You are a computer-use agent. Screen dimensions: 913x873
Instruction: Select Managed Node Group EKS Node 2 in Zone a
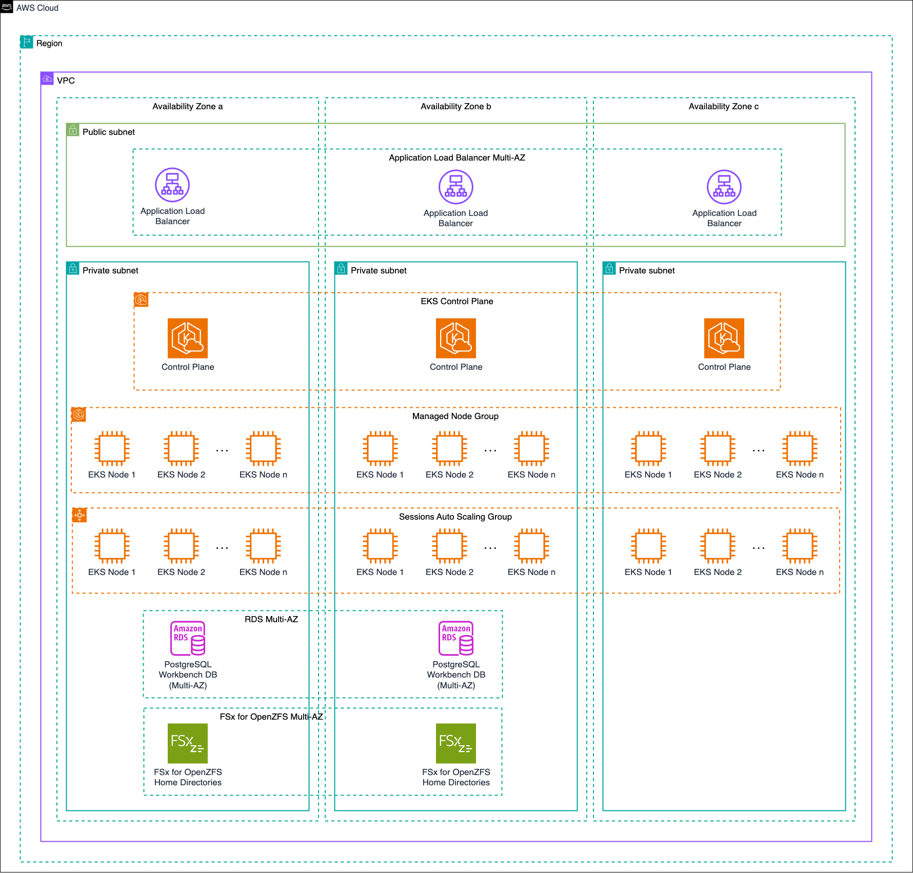(181, 448)
